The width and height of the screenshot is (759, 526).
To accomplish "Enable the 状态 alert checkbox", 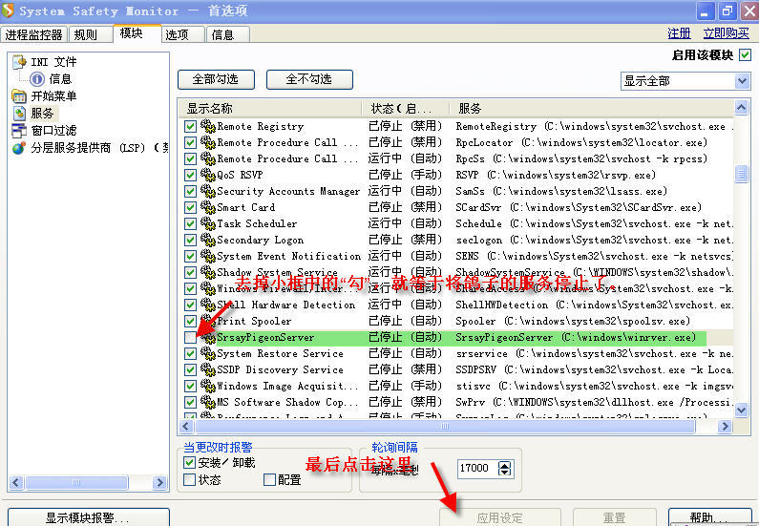I will (x=190, y=479).
